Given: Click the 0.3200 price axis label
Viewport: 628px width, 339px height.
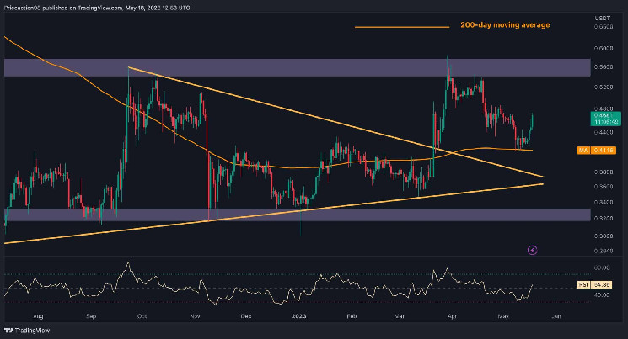Looking at the screenshot, I should [x=604, y=219].
